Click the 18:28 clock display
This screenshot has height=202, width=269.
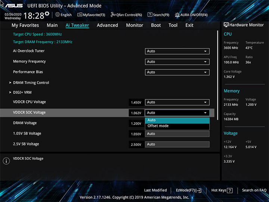(34, 16)
